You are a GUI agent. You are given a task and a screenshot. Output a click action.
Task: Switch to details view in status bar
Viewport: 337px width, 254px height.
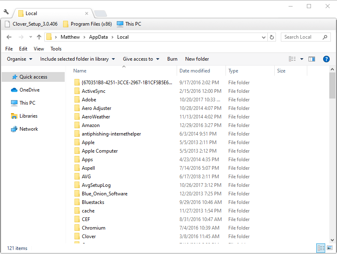(x=321, y=248)
